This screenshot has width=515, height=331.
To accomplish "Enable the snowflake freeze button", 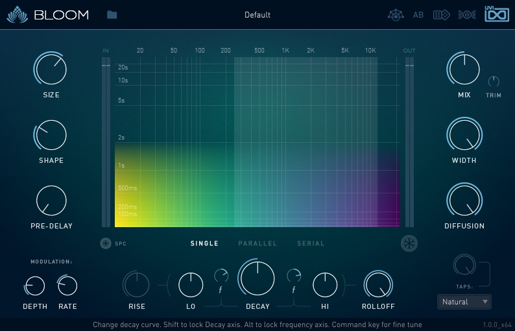I will click(x=409, y=243).
